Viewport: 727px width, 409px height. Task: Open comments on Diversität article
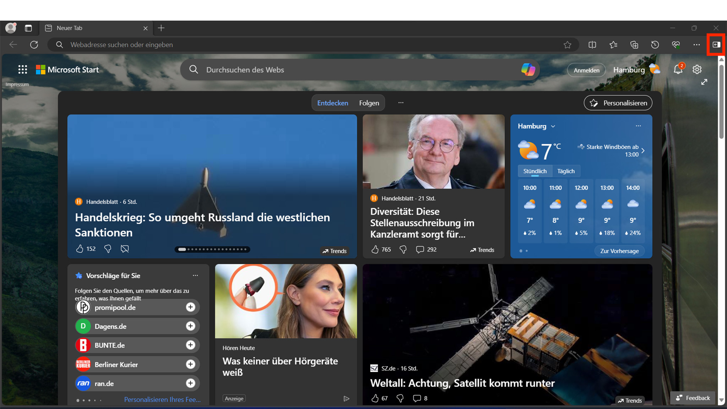click(426, 250)
